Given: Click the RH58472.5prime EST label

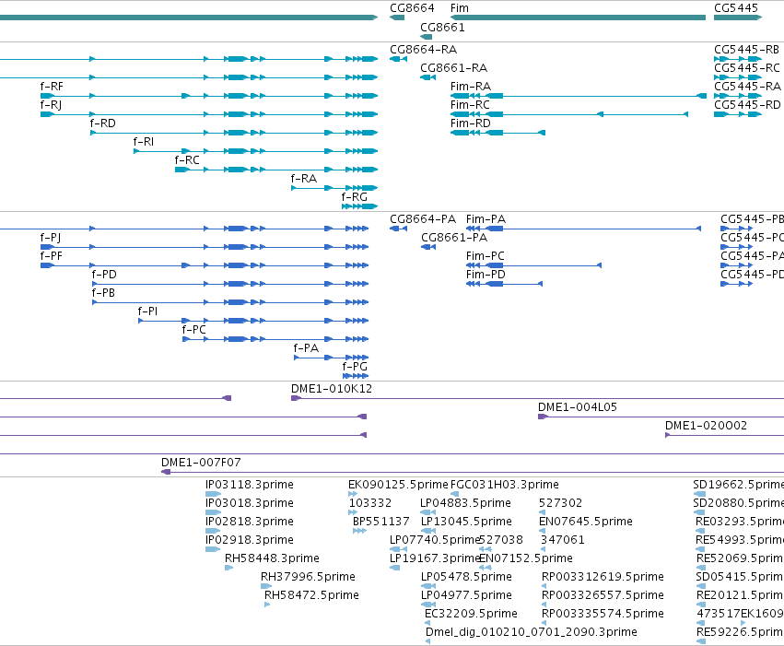Looking at the screenshot, I should [311, 596].
